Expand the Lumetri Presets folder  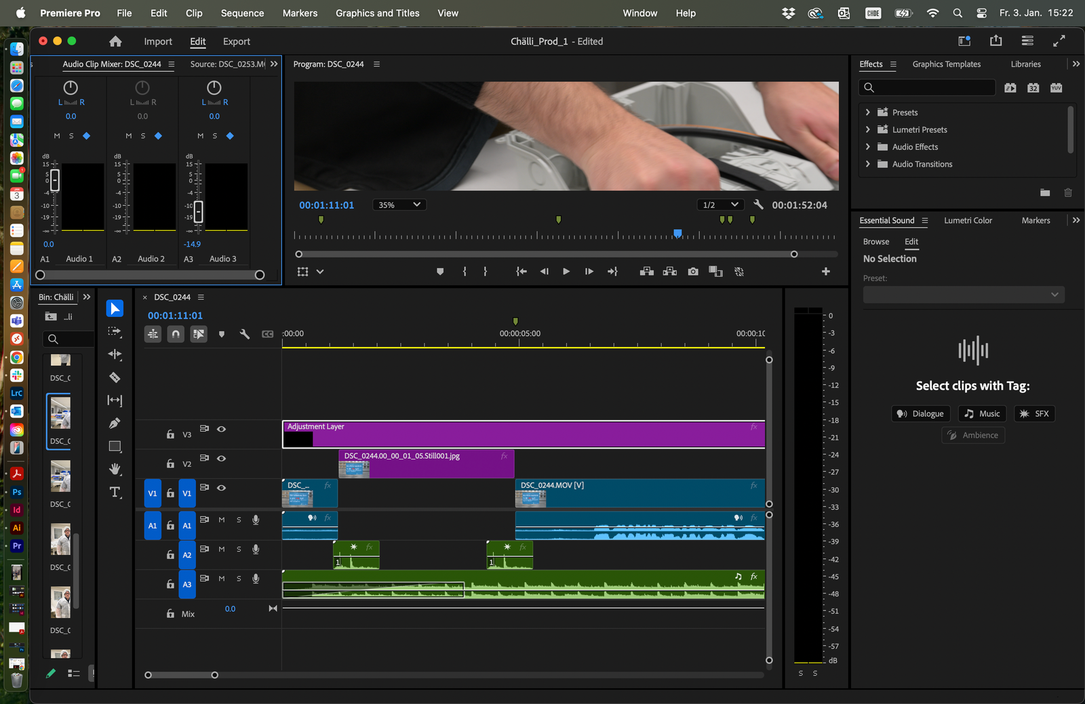point(868,129)
